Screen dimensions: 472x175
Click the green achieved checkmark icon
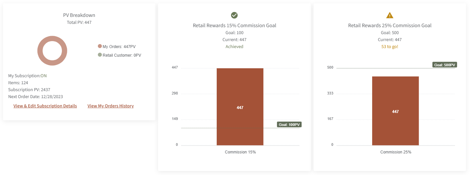tap(234, 15)
